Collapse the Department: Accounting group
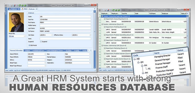 pyautogui.click(x=105, y=19)
